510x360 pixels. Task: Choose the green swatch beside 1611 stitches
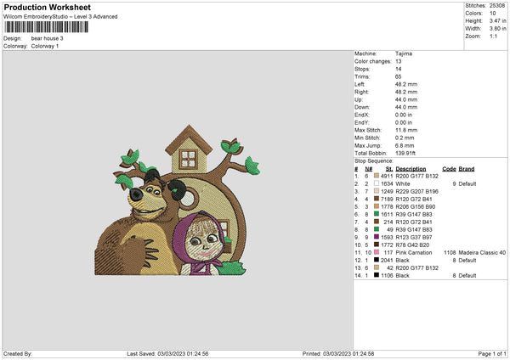tap(377, 214)
